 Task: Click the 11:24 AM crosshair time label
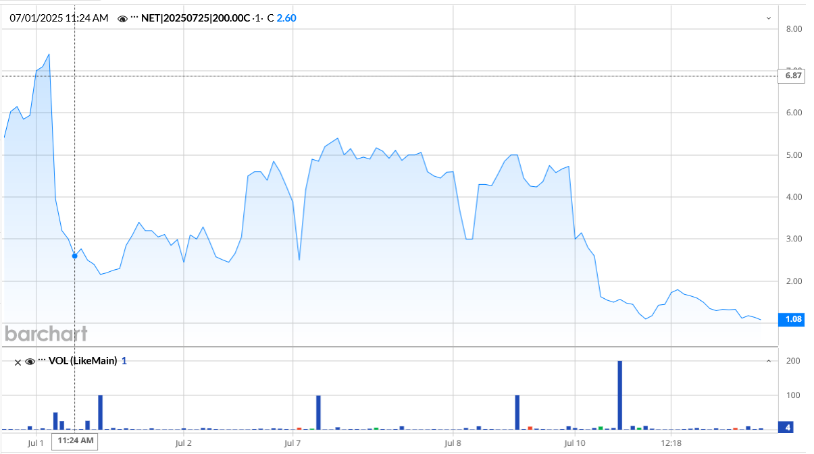coord(76,441)
